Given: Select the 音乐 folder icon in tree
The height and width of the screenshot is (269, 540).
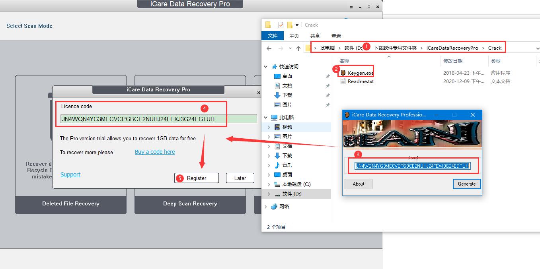Looking at the screenshot, I should (277, 165).
